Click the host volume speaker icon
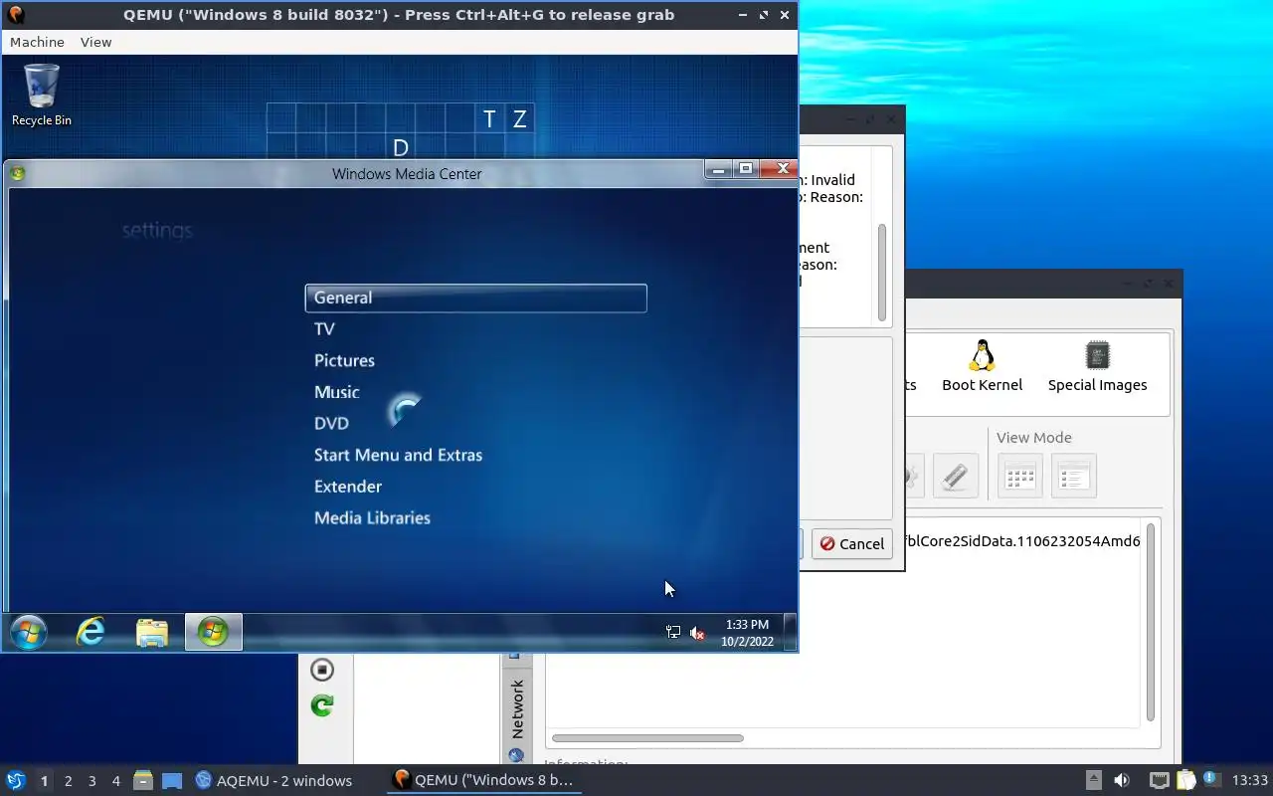 tap(1122, 780)
